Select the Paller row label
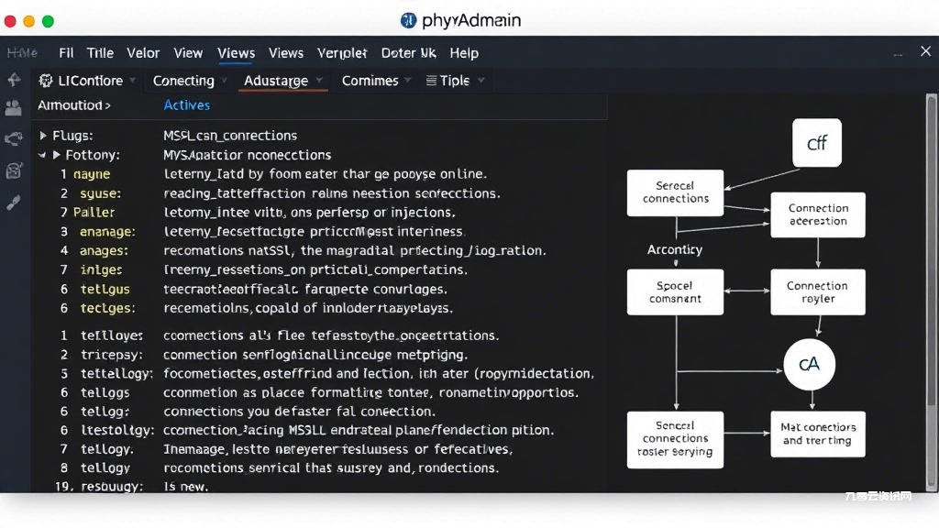The width and height of the screenshot is (939, 528). click(x=94, y=213)
